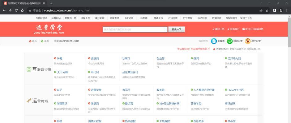Click the blue 新媒体 recommendation icon

214,41
